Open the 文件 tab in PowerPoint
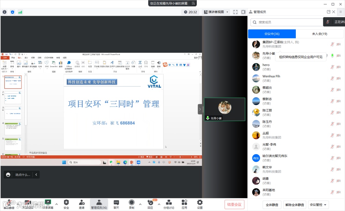This screenshot has width=345, height=211. (5, 58)
